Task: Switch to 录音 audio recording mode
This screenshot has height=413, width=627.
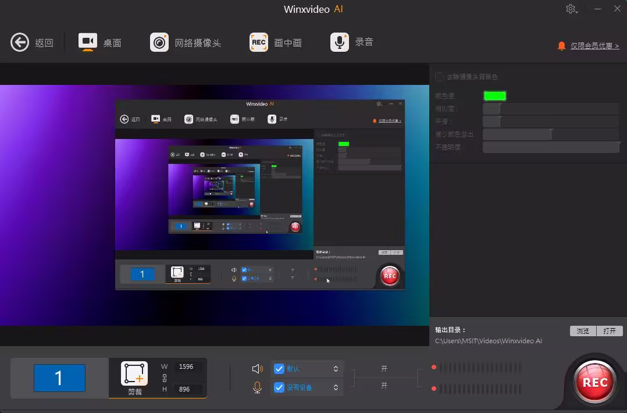Action: click(351, 42)
